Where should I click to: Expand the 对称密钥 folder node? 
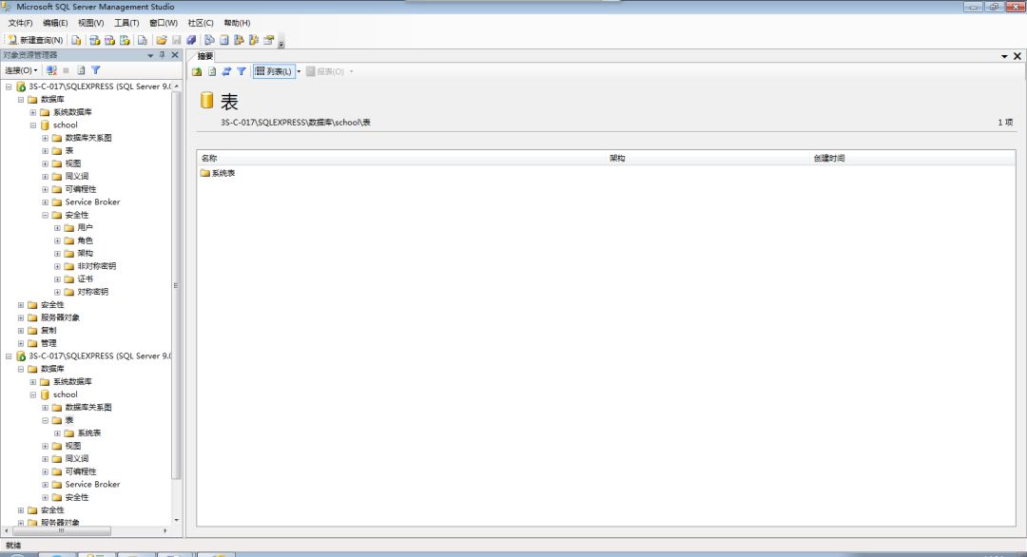[x=57, y=292]
